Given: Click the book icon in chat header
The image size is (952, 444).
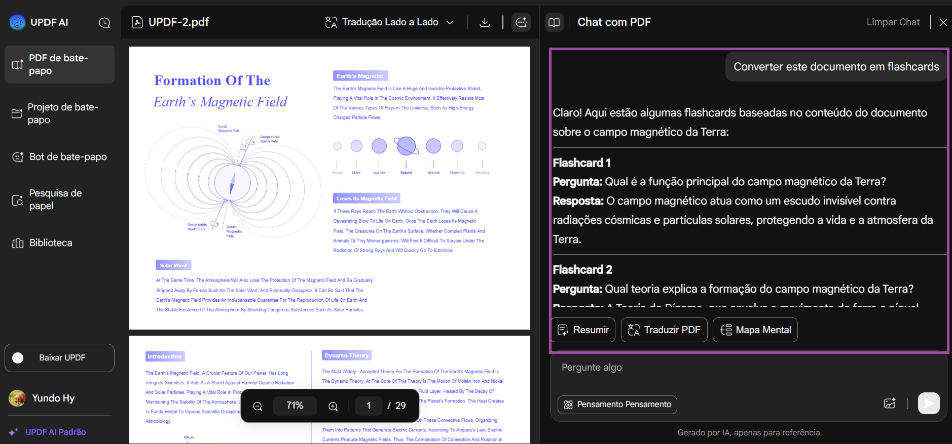Looking at the screenshot, I should tap(554, 22).
